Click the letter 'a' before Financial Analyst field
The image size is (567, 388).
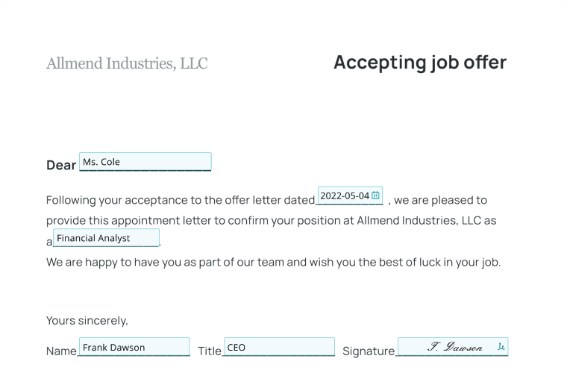tap(49, 242)
